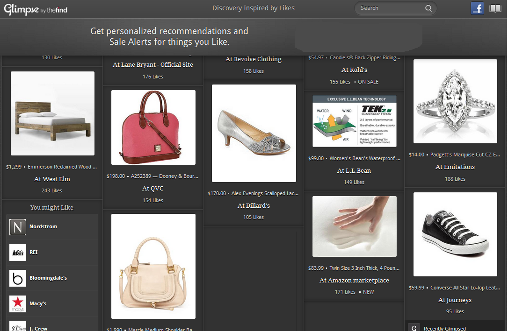The image size is (508, 331).
Task: Click the search magnifier icon
Action: click(x=428, y=8)
